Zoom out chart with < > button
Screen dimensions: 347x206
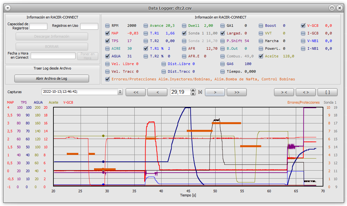[306, 92]
